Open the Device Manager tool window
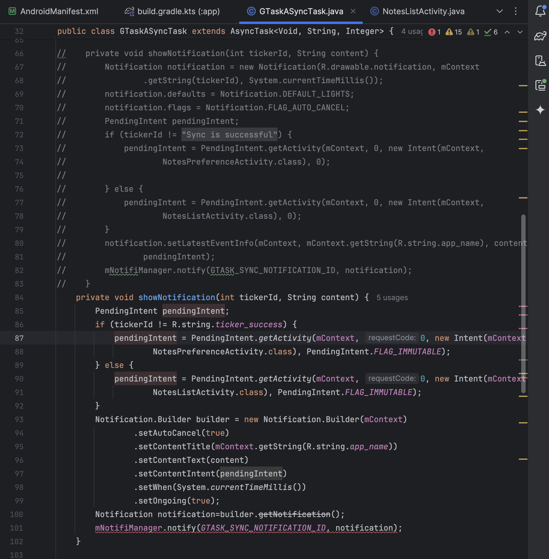Screen dimensions: 549x559 coord(540,61)
